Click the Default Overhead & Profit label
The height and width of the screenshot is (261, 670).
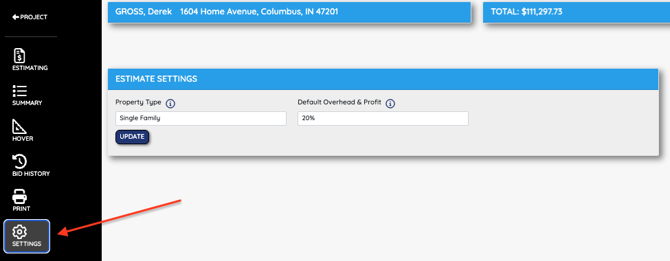click(339, 102)
